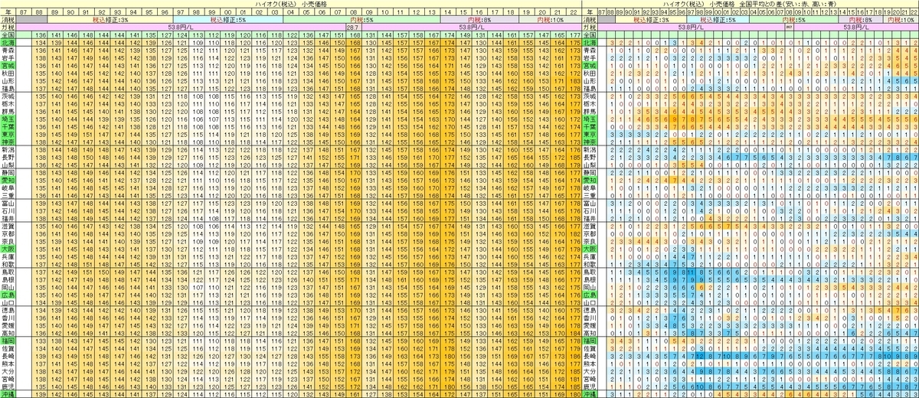
Task: Select the 静岡 row label in difference table
Action: [590, 173]
